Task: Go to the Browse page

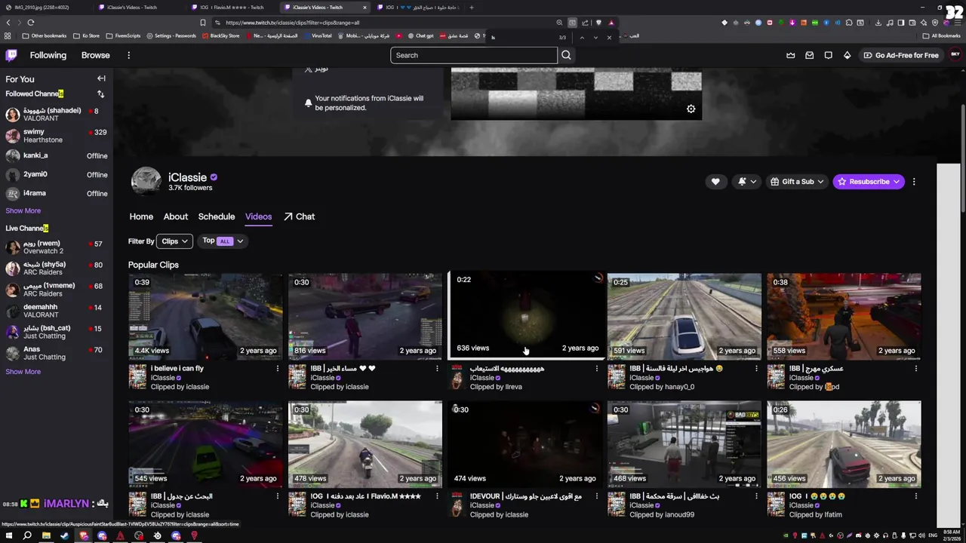Action: point(95,55)
